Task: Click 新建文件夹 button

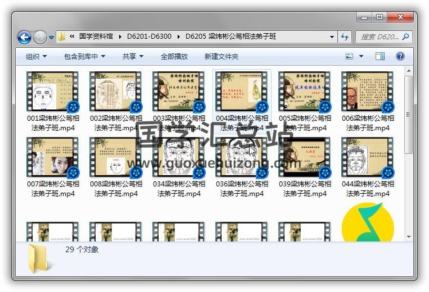Action: pyautogui.click(x=222, y=57)
